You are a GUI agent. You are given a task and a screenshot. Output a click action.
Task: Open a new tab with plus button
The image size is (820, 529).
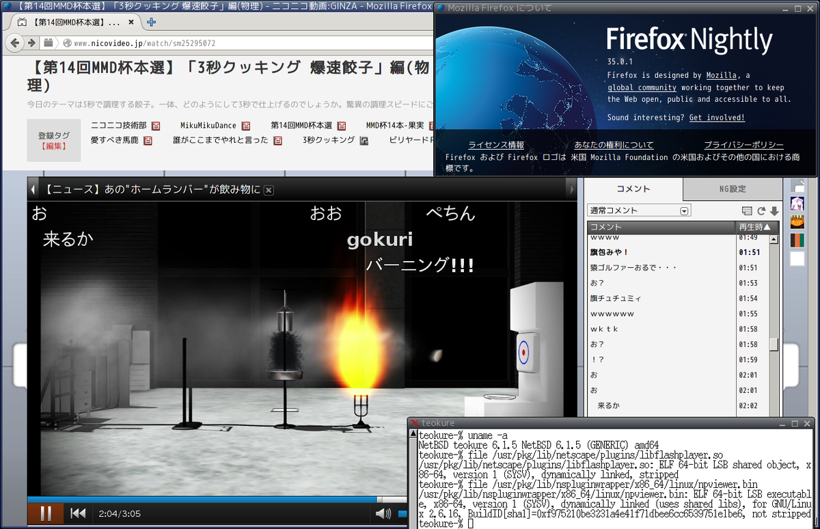[x=152, y=22]
